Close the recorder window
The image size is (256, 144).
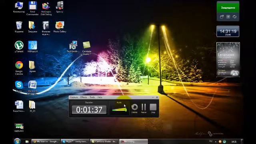pos(157,97)
